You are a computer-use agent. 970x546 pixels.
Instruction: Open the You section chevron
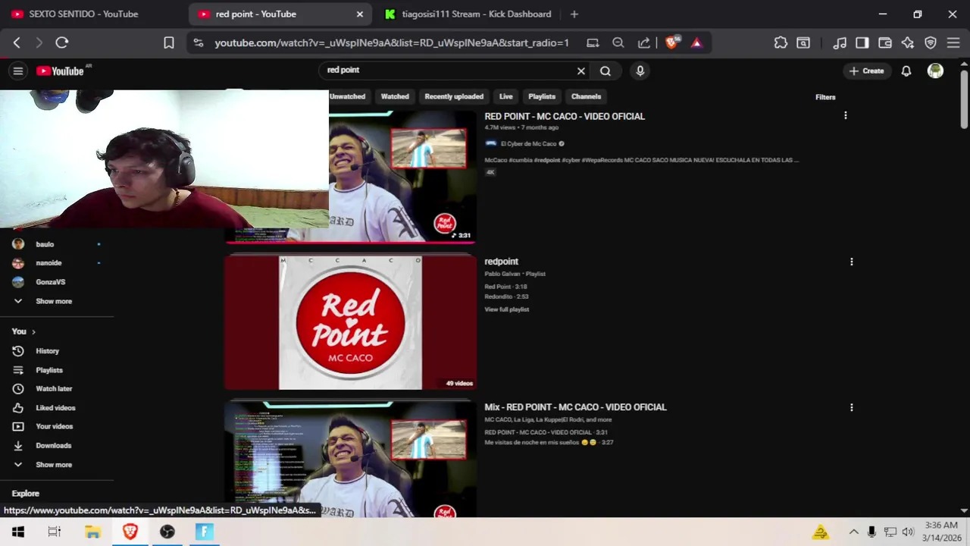(33, 331)
